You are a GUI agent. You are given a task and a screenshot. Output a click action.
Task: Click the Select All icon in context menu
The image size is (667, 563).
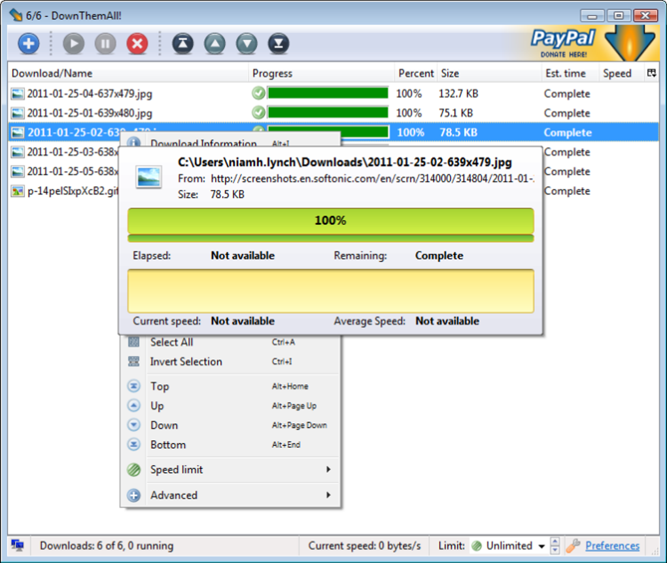pos(133,342)
